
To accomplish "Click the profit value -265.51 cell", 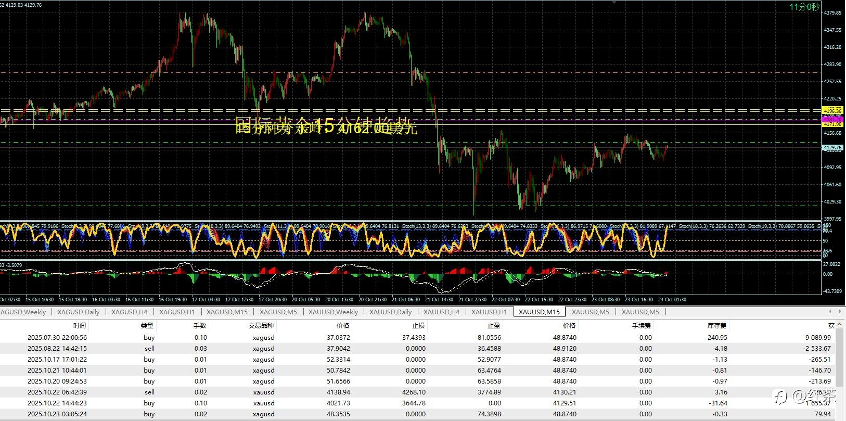I will tap(820, 359).
